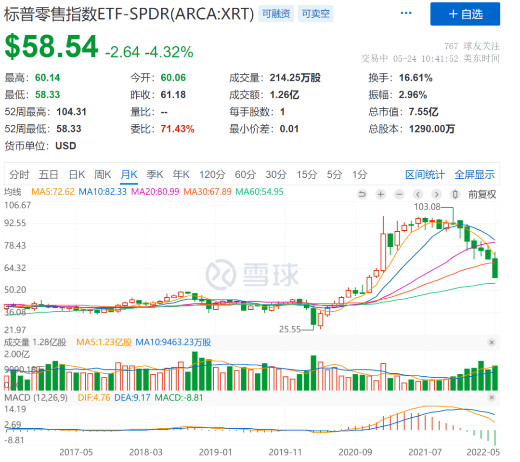Click the 均线 indicator label
The image size is (520, 462).
(13, 192)
